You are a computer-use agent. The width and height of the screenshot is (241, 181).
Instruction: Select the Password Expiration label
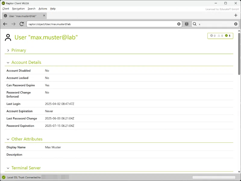coord(20,126)
